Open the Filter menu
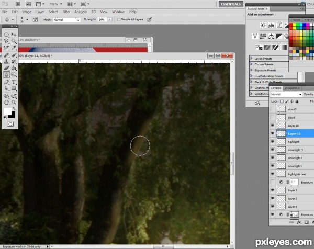 click(66, 12)
